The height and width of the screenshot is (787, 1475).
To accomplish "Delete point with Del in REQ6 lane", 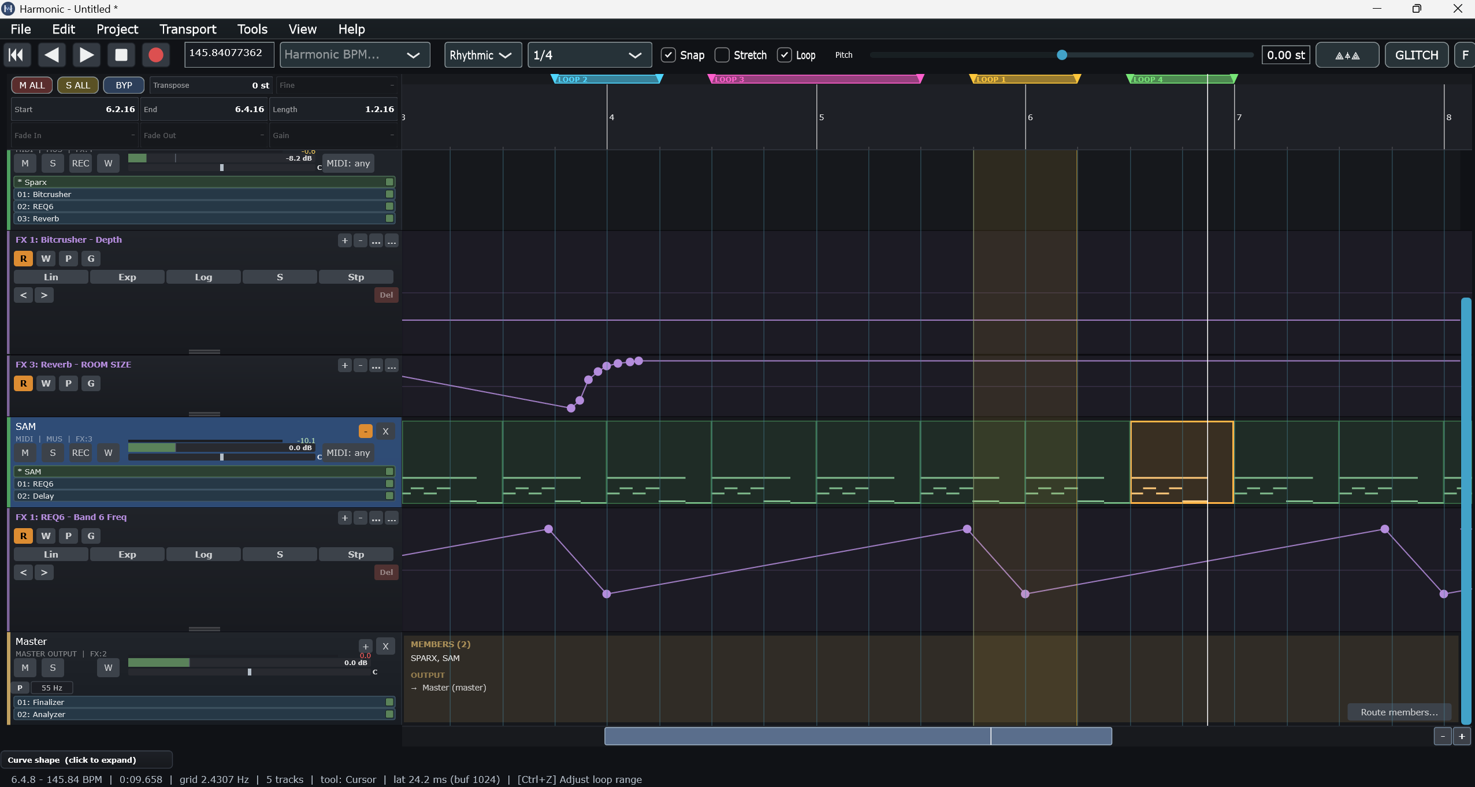I will (x=386, y=573).
